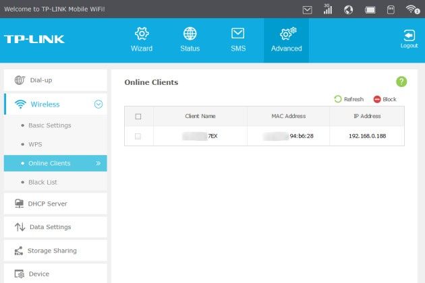
Task: Click the Advanced double-gear icon
Action: point(288,34)
